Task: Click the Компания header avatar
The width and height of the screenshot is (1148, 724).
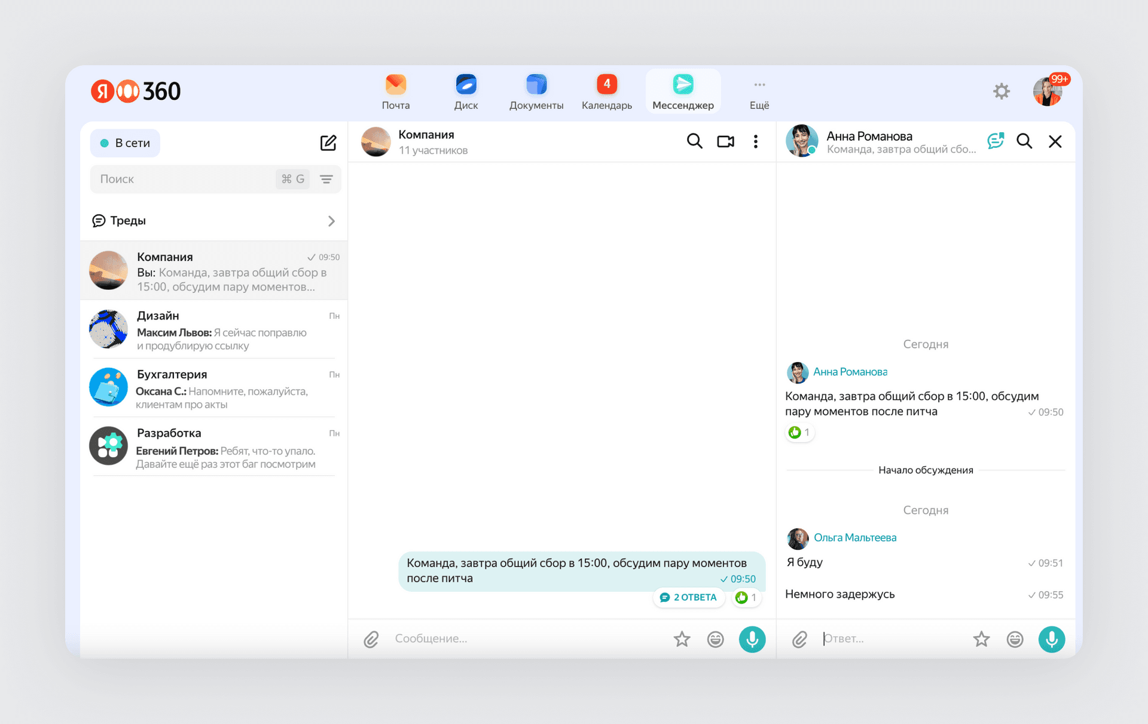Action: pyautogui.click(x=376, y=142)
